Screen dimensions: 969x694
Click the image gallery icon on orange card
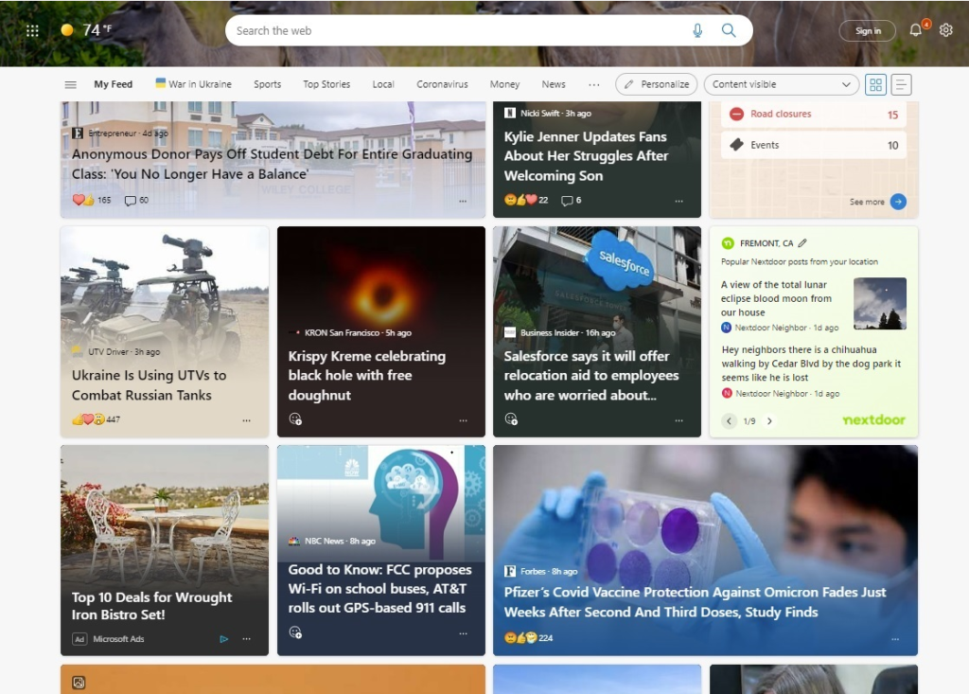point(79,683)
